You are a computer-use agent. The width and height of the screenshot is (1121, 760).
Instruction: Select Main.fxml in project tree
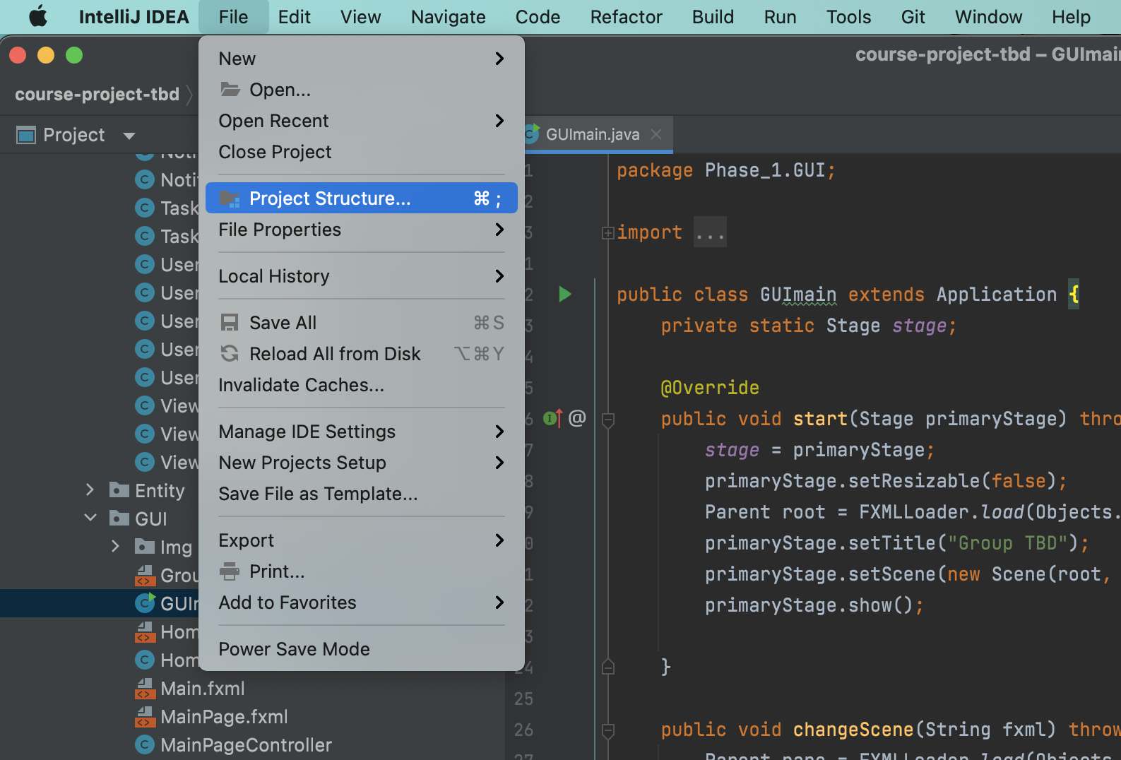[x=202, y=688]
